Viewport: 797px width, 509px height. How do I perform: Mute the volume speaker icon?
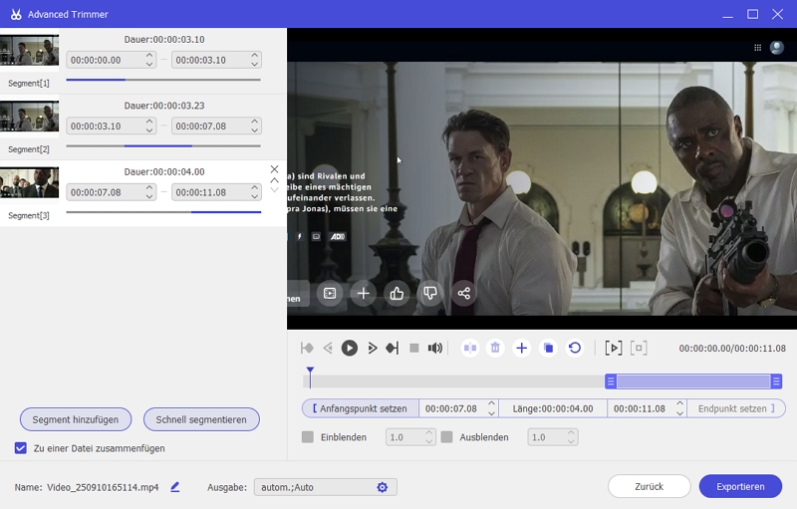435,348
